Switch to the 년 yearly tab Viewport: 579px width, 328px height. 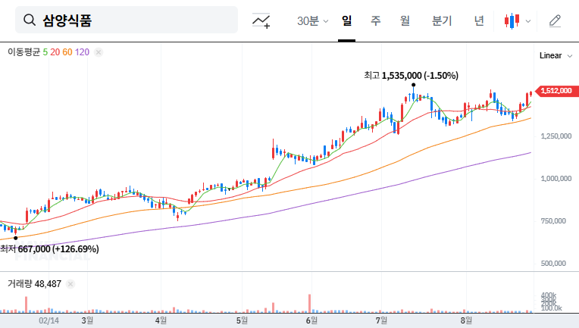[x=479, y=20]
